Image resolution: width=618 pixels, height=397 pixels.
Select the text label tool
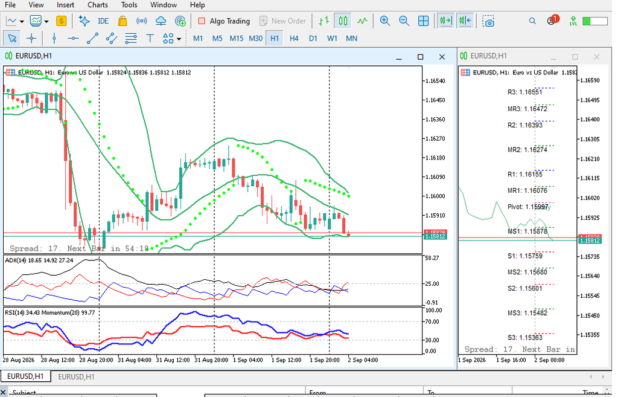(150, 38)
